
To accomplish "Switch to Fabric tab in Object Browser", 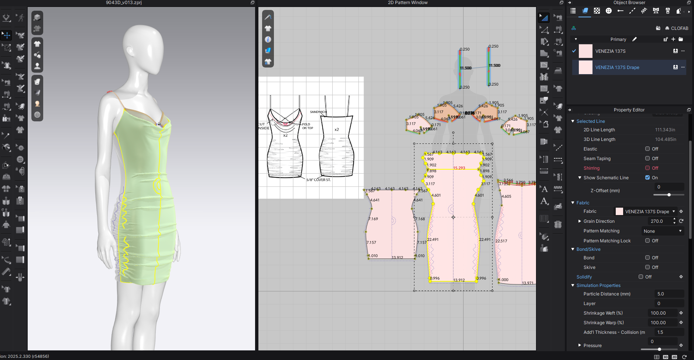I will coord(585,11).
